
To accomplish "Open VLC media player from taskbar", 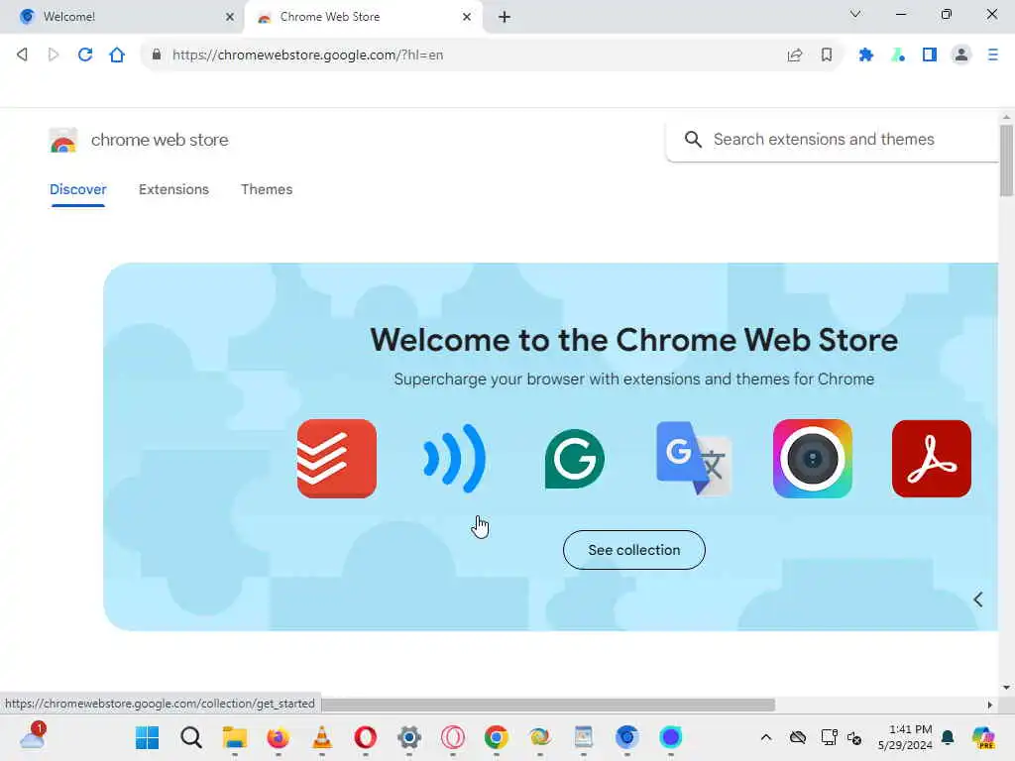I will pyautogui.click(x=322, y=737).
